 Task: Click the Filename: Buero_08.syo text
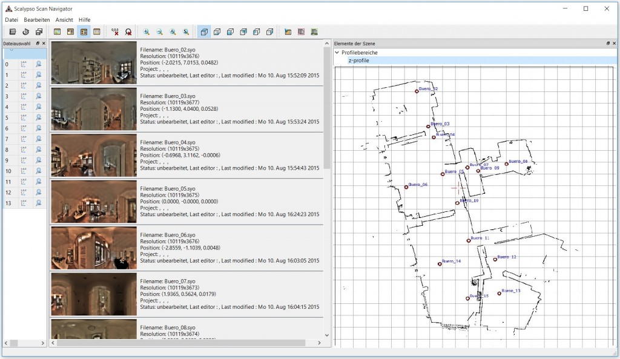coord(168,328)
